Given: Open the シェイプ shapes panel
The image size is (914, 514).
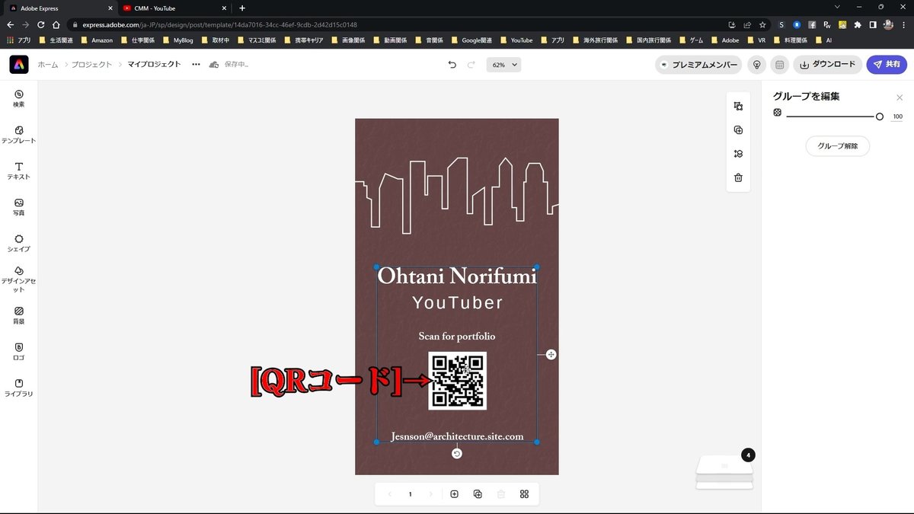Looking at the screenshot, I should click(x=19, y=243).
